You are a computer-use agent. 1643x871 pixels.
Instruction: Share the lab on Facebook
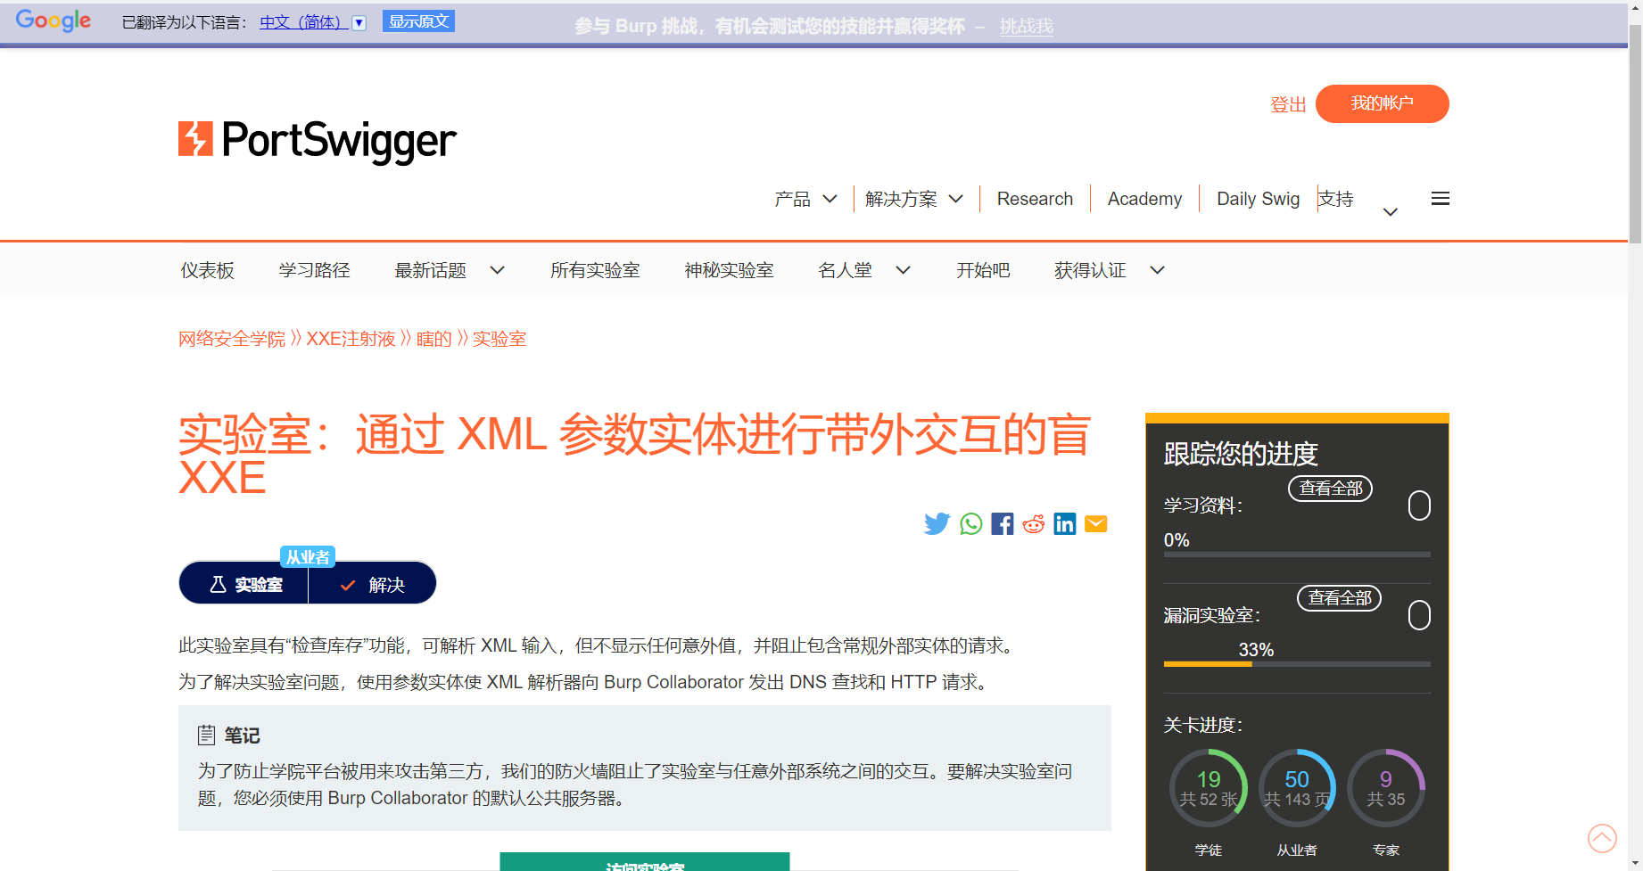click(x=1003, y=524)
